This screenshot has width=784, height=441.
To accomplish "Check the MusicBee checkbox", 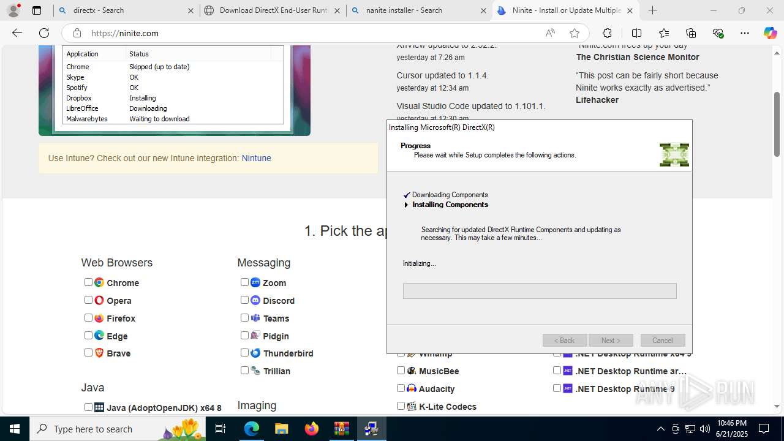I will coord(401,371).
